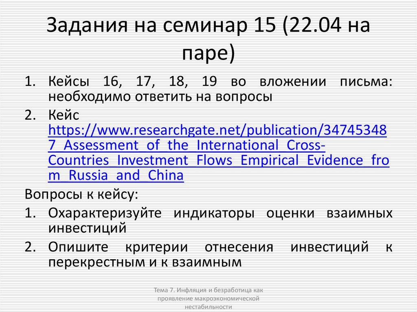Screen dimensions: 417x312
Task: Click slide title "Задания на семинар 15"
Action: coord(161,25)
